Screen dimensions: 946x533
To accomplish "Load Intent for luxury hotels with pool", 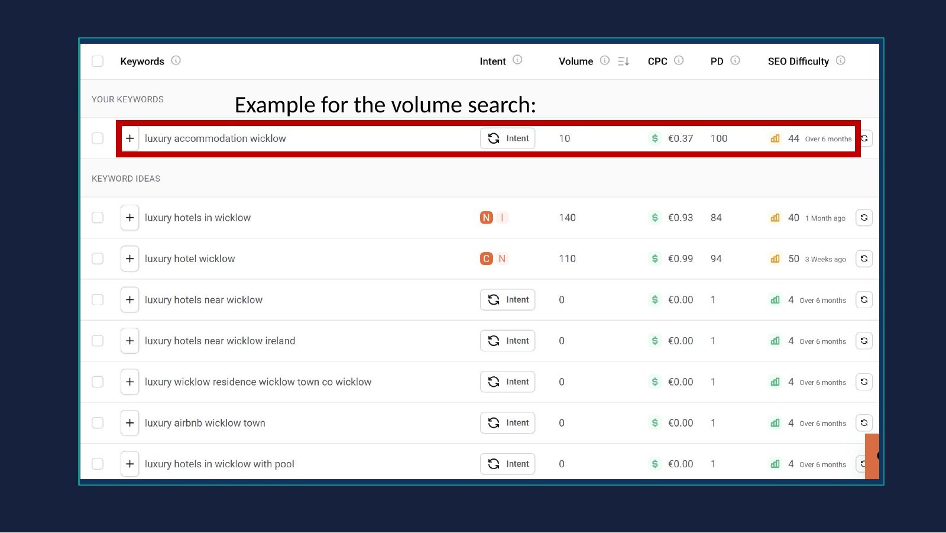I will click(508, 464).
